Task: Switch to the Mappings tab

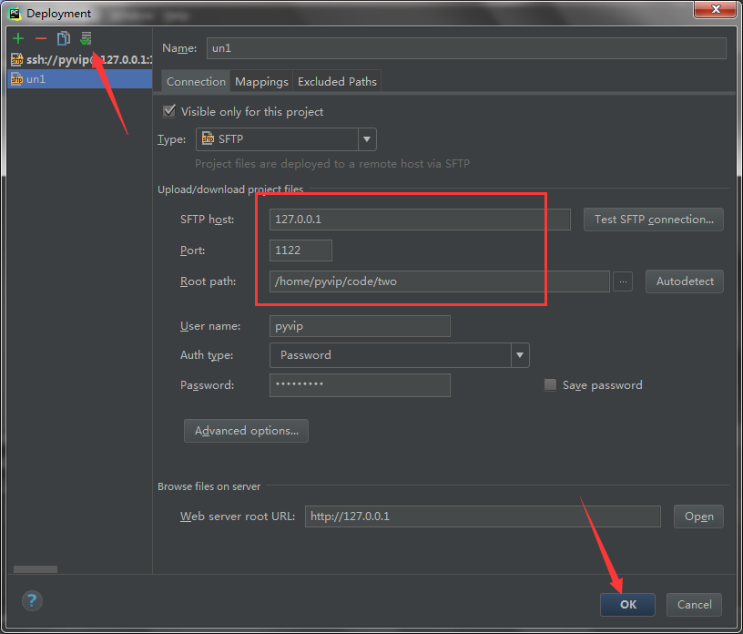Action: [x=261, y=81]
